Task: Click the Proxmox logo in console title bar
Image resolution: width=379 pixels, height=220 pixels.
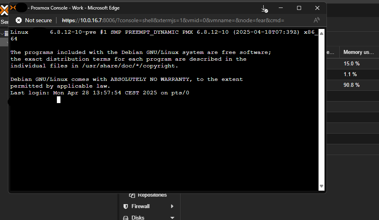Action: [13, 8]
